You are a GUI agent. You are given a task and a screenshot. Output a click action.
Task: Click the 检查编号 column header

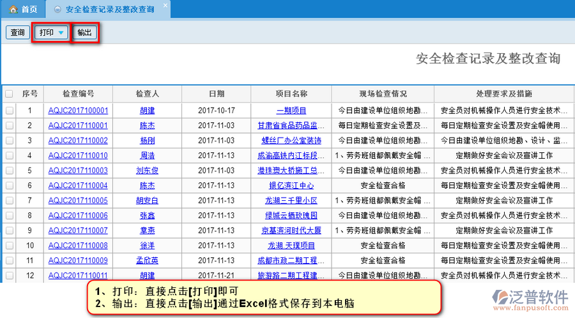coord(79,94)
